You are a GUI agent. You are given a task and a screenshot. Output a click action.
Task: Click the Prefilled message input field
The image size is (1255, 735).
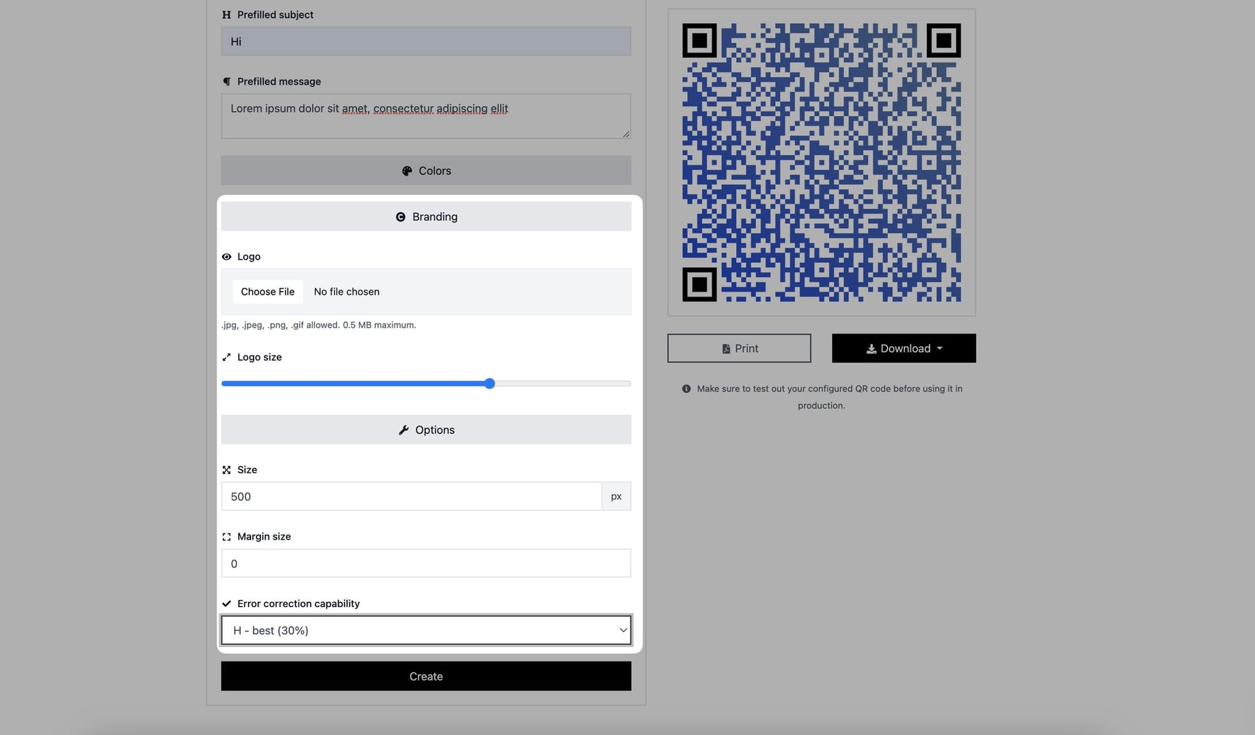click(426, 115)
